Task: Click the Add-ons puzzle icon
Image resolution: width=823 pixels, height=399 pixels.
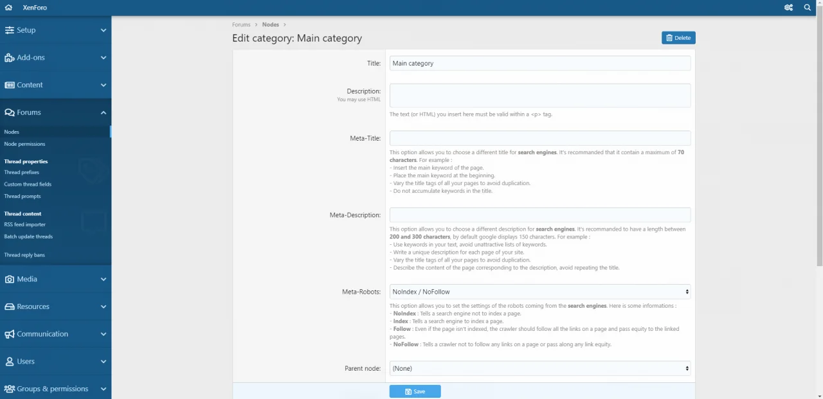Action: click(9, 58)
